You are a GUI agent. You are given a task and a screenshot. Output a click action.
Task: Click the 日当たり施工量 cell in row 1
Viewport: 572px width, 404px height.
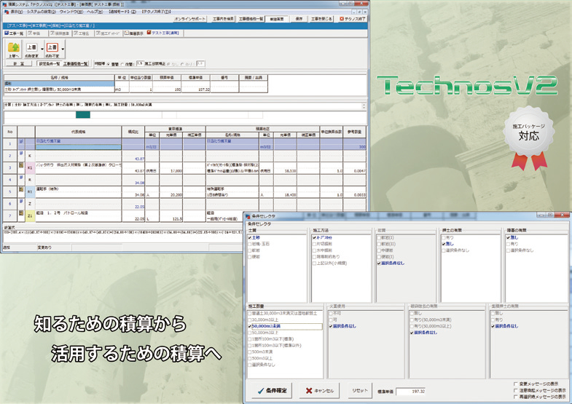tap(79, 140)
